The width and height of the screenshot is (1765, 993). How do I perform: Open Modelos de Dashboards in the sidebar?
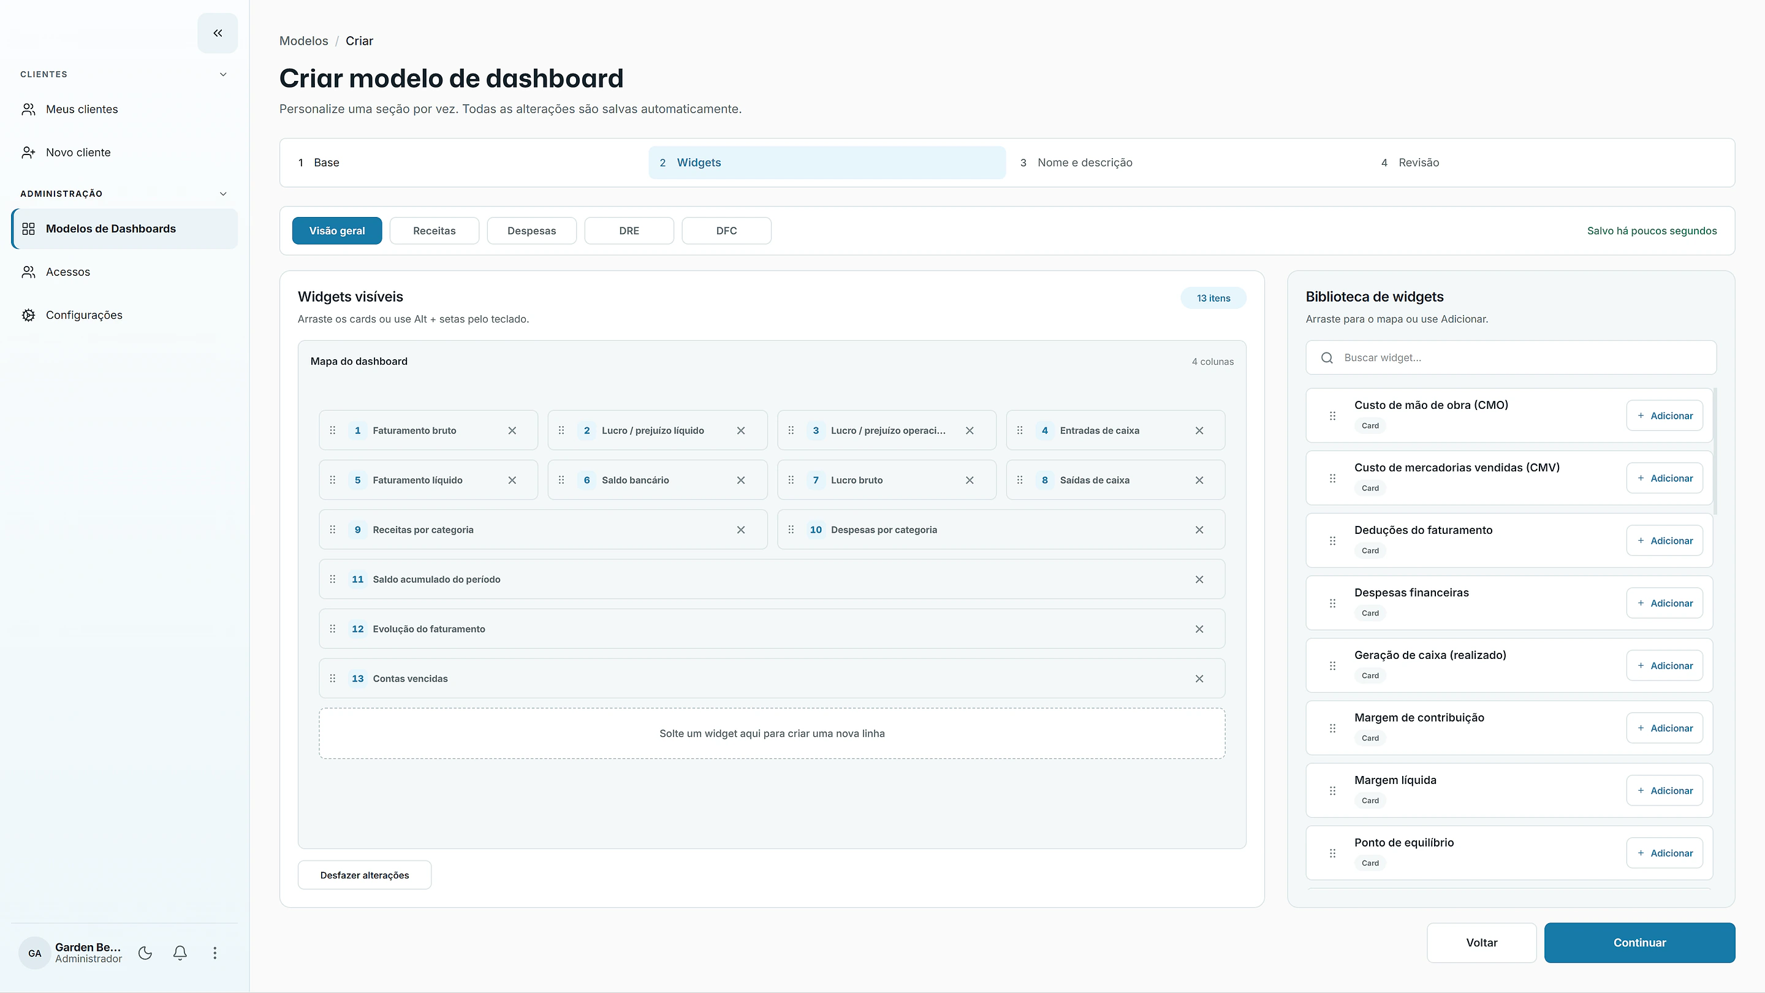(x=124, y=229)
